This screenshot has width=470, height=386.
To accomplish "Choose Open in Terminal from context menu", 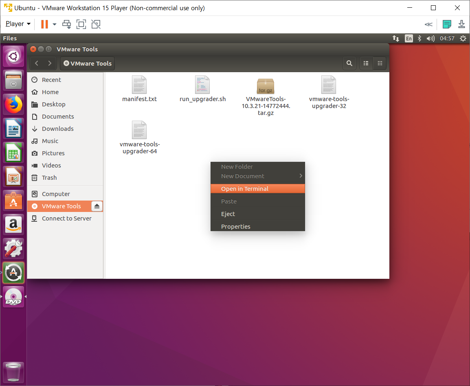I will click(258, 189).
